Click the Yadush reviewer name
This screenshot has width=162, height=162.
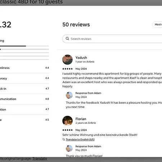(x=81, y=58)
